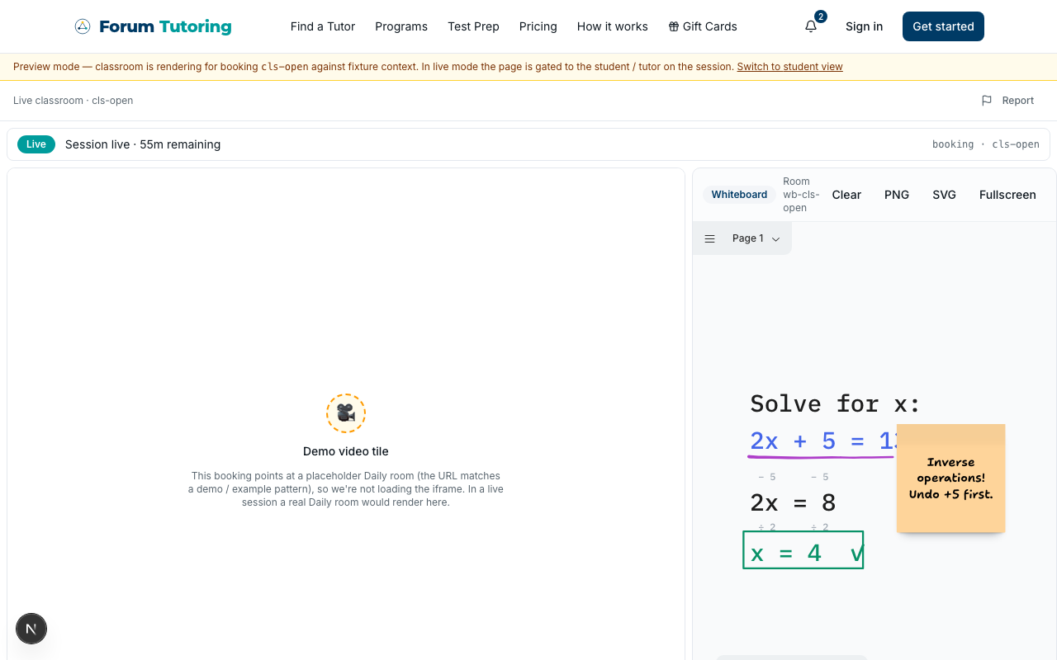The height and width of the screenshot is (660, 1057).
Task: Select the 'Solve for x:' whiteboard text
Action: click(x=835, y=403)
